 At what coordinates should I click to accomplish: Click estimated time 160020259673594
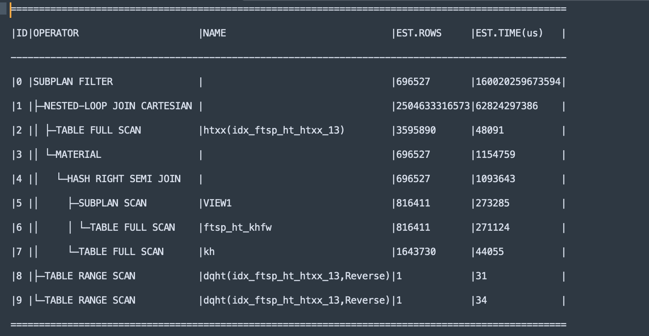click(x=518, y=82)
